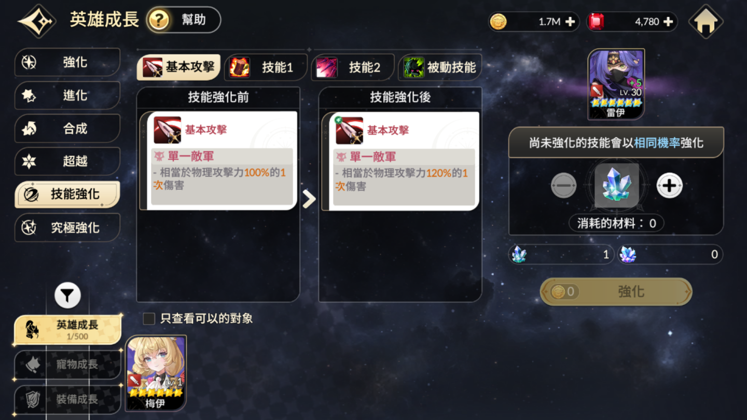Image resolution: width=747 pixels, height=420 pixels.
Task: Switch to 技能1 tab
Action: pyautogui.click(x=266, y=67)
